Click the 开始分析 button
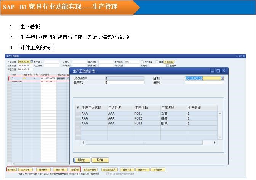 coord(168,62)
